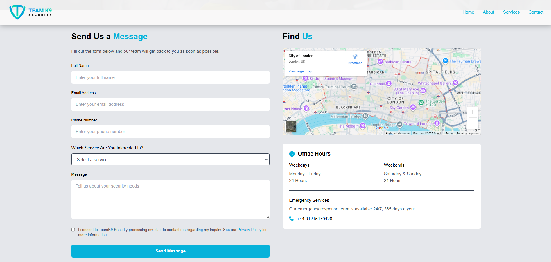Switch map to satellite view thumbnail
Screen dimensions: 551x262
pos(290,126)
